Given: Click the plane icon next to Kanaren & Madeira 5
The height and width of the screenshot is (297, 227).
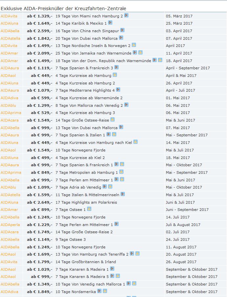Looking at the screenshot, I should tap(112, 276).
